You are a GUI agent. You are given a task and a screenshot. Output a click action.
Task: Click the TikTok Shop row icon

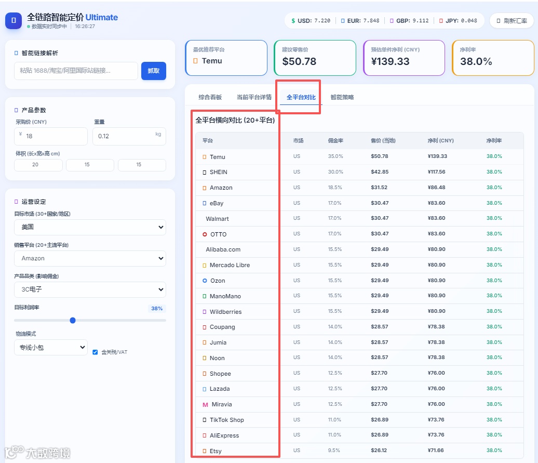tap(205, 420)
